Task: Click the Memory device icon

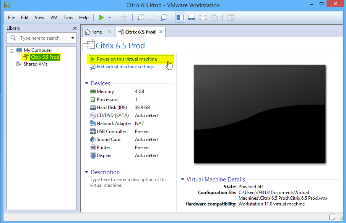Action: (x=93, y=91)
